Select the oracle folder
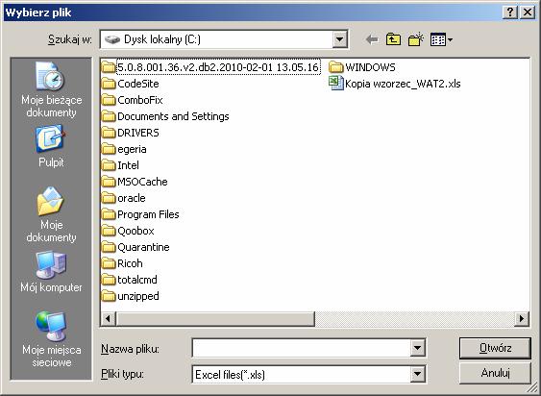This screenshot has width=541, height=396. click(124, 198)
